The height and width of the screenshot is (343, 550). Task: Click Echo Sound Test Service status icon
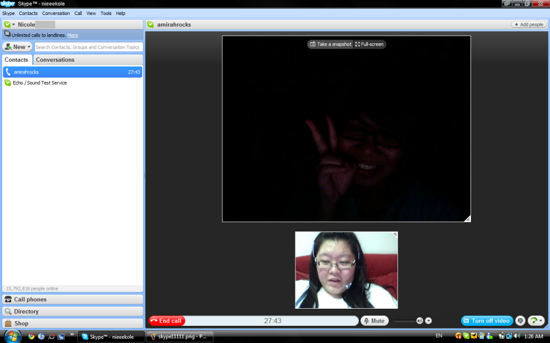tap(8, 83)
